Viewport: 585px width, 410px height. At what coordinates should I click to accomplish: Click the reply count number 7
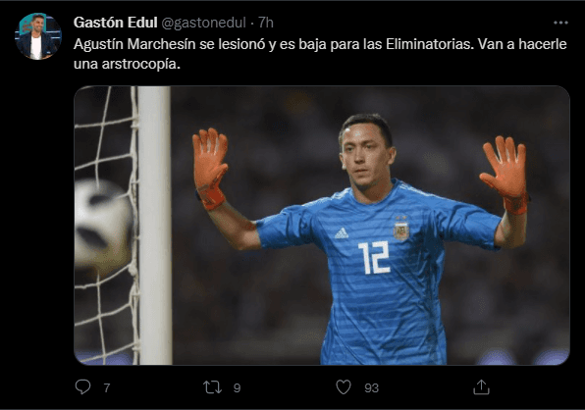click(107, 388)
